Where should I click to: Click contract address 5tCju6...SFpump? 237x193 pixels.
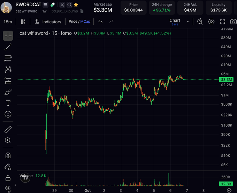pyautogui.click(x=65, y=11)
